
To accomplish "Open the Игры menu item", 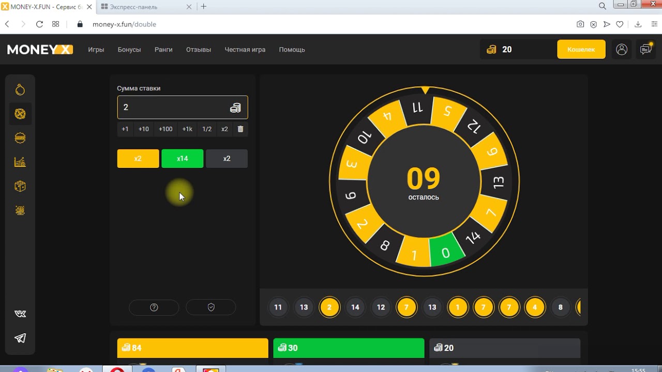I will tap(96, 50).
